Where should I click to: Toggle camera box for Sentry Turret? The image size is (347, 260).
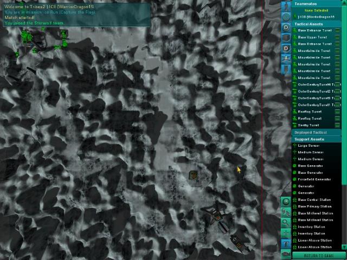337,125
